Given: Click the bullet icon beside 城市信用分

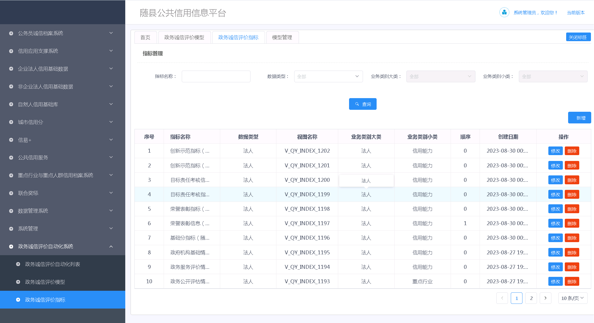Looking at the screenshot, I should pyautogui.click(x=11, y=122).
